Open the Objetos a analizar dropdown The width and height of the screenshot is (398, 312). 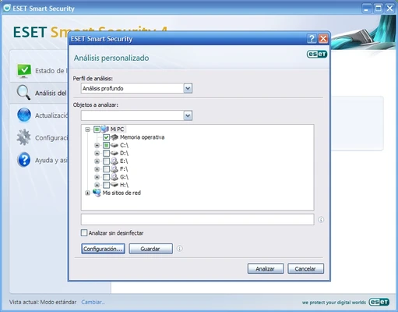(x=188, y=115)
